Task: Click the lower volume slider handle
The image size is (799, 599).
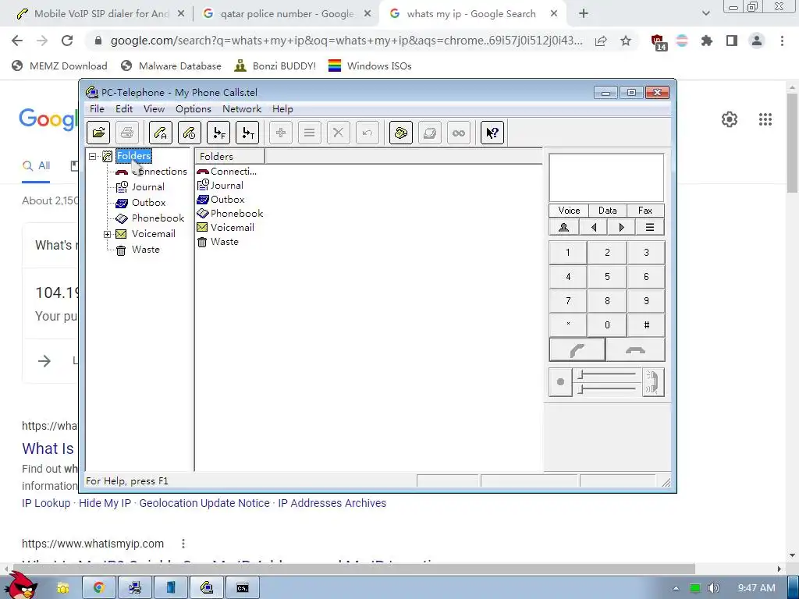Action: [580, 389]
